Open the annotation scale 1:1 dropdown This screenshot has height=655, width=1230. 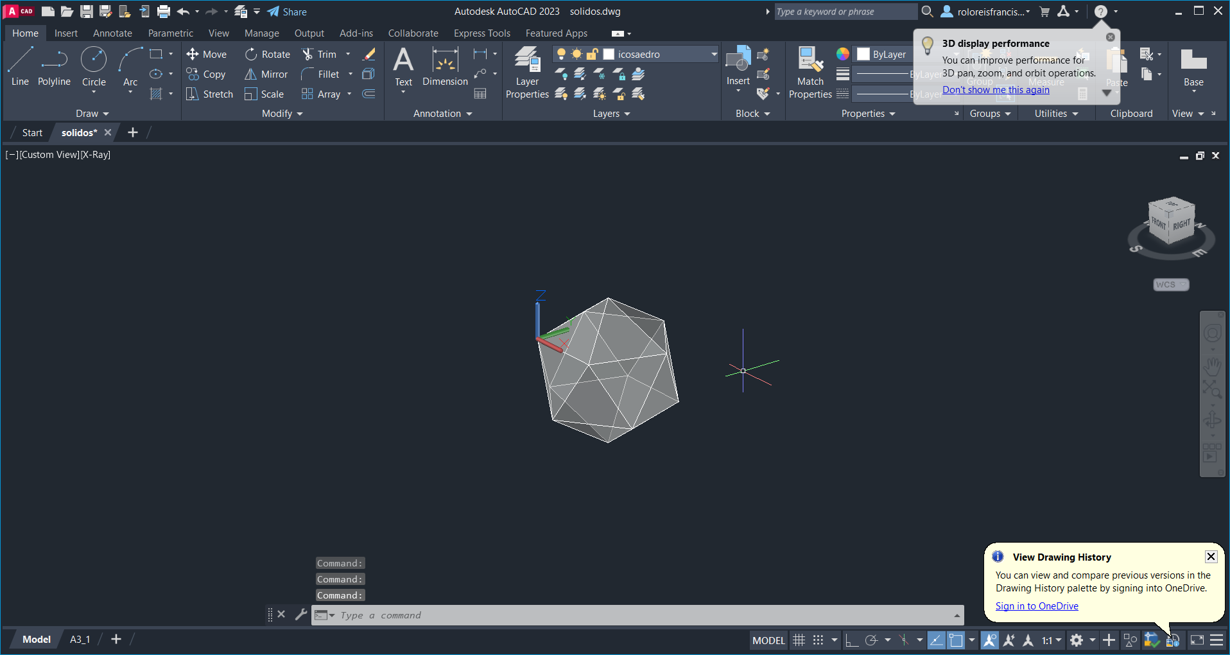pyautogui.click(x=1051, y=640)
